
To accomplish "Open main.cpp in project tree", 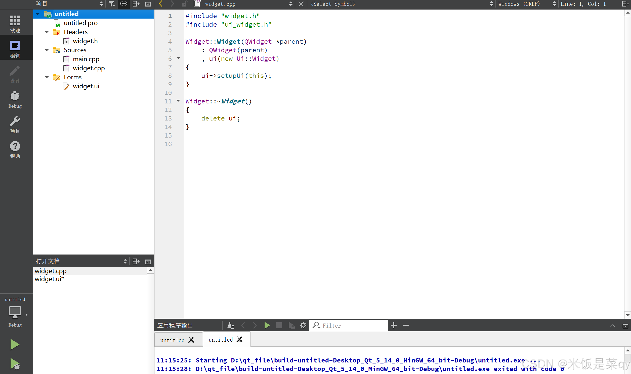I will click(x=86, y=59).
